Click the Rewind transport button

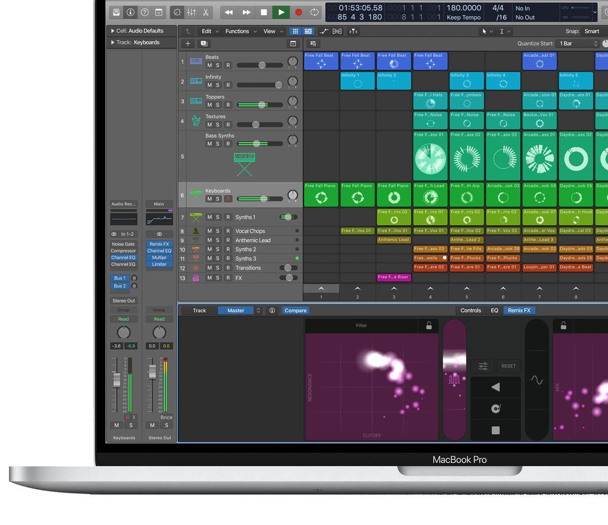229,12
